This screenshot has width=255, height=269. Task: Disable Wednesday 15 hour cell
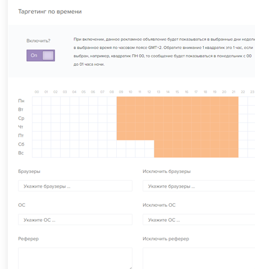tap(177, 118)
